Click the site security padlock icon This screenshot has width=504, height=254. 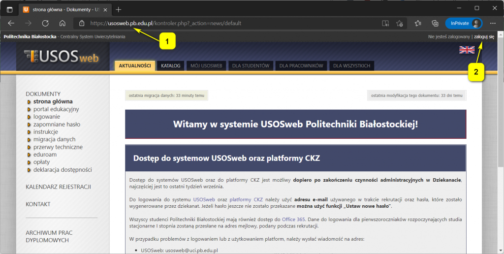point(82,23)
